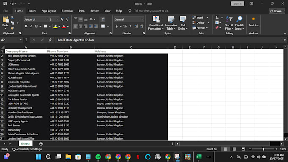Open Sort & Filter options
This screenshot has width=288, height=162.
pos(229,23)
